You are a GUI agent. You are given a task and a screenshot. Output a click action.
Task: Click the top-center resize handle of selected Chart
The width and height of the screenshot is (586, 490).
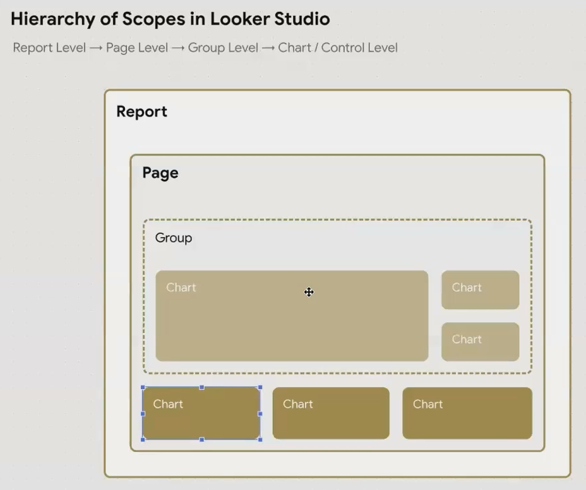[202, 387]
